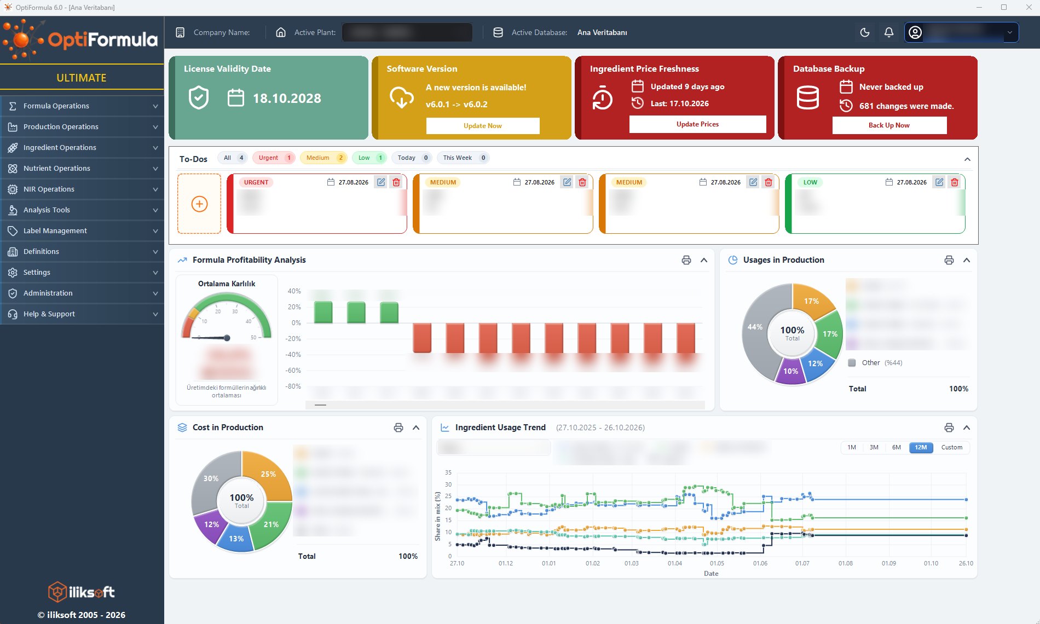Screen dimensions: 1040x624
Task: Delete the LOW to-do card
Action: click(955, 182)
